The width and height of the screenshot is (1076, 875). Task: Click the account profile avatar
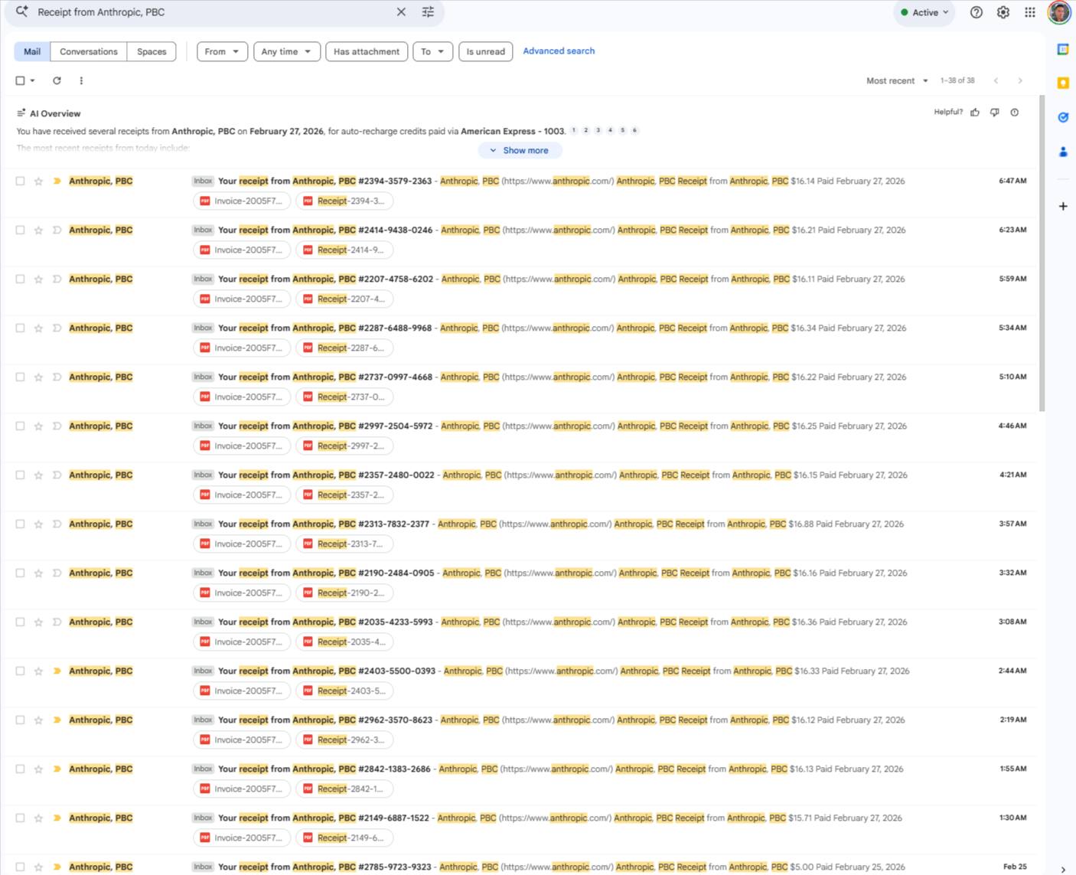coord(1059,12)
